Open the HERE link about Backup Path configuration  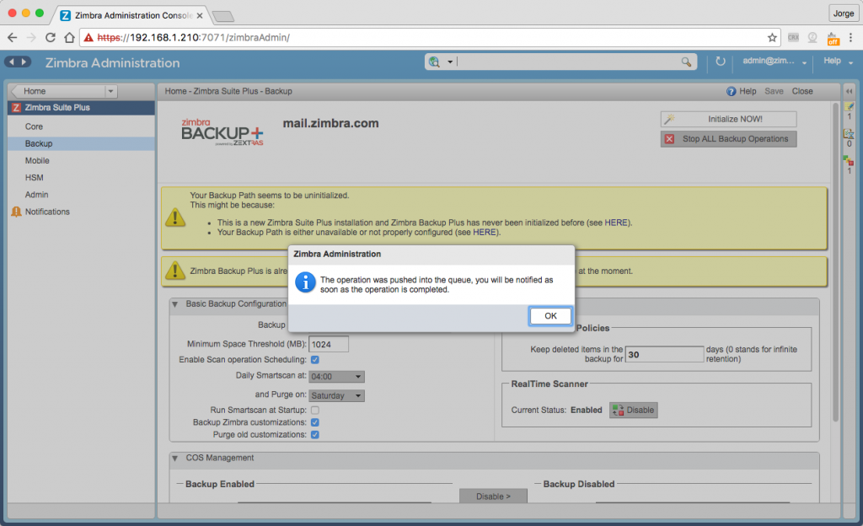tap(485, 232)
